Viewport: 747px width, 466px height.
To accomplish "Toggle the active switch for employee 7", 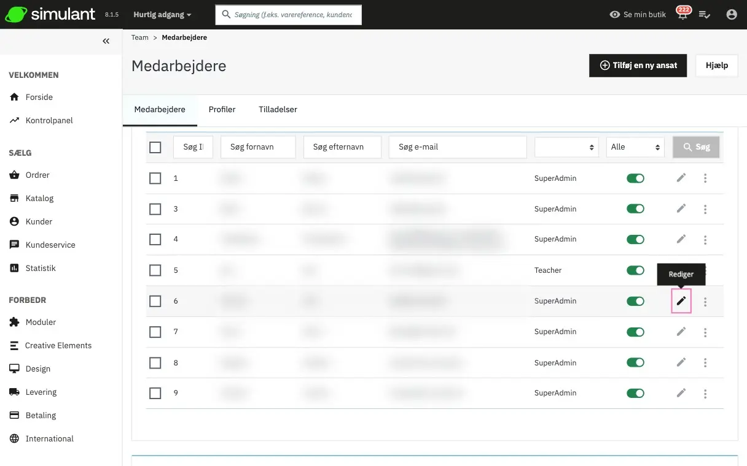I will pyautogui.click(x=635, y=332).
